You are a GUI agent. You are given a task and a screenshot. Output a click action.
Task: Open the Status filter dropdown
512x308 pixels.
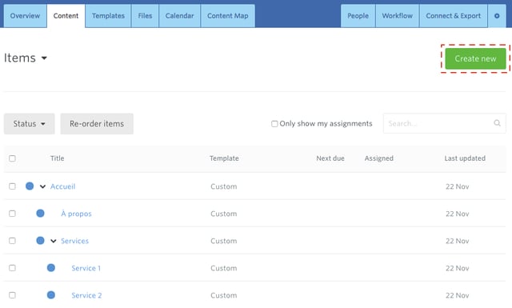coord(29,124)
